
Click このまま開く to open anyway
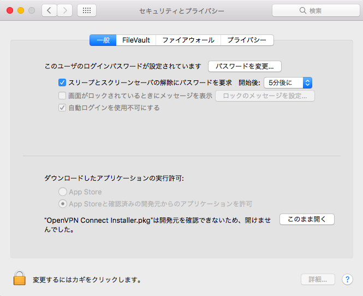307,219
